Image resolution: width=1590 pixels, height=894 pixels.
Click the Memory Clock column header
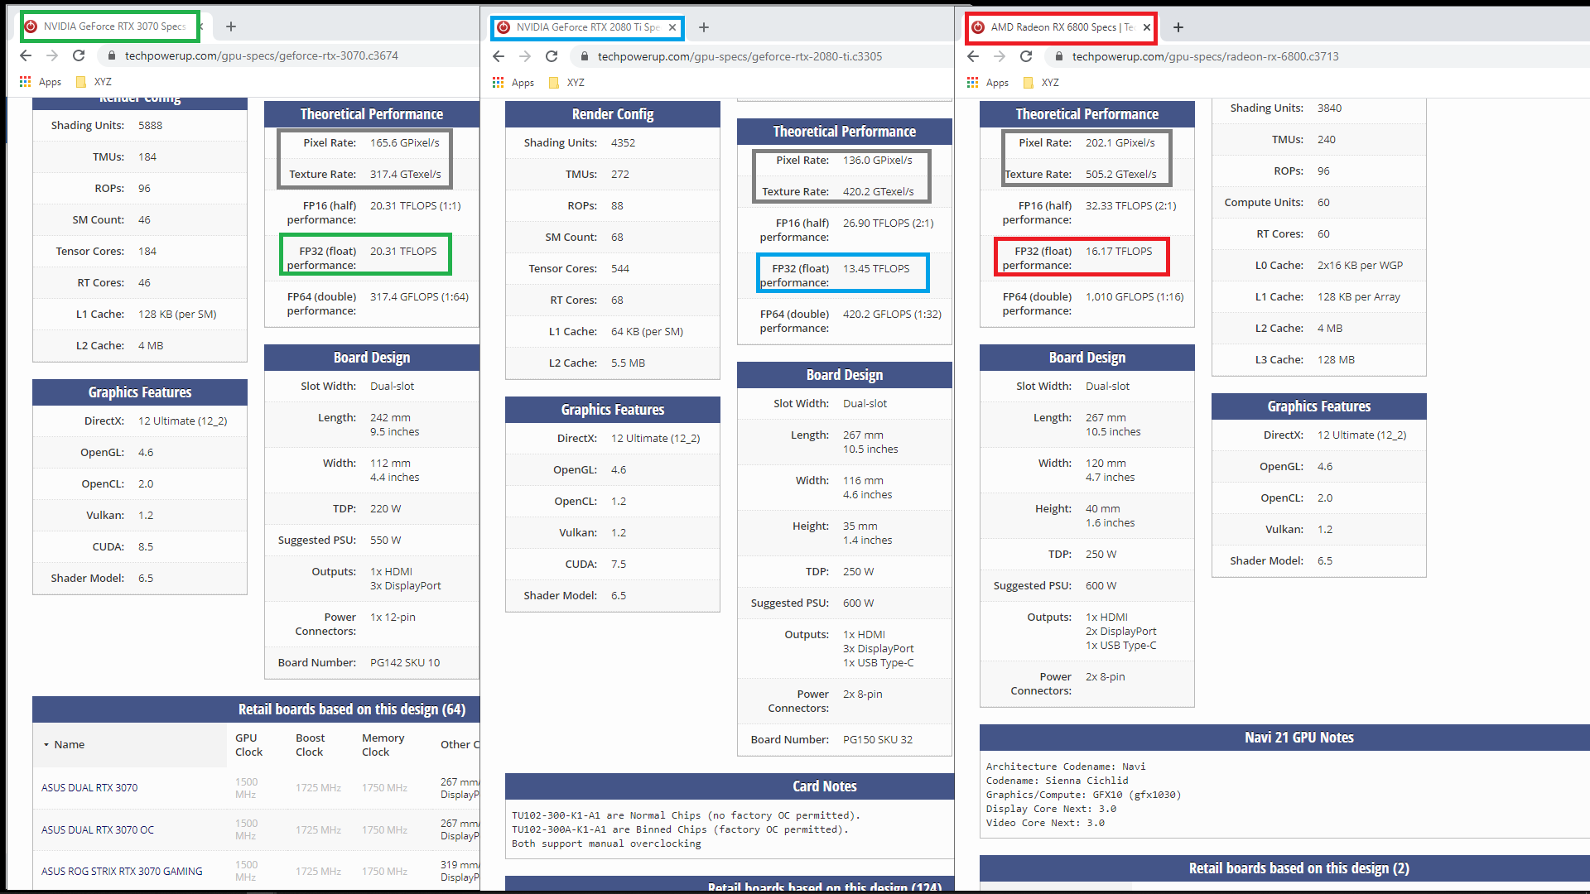383,745
